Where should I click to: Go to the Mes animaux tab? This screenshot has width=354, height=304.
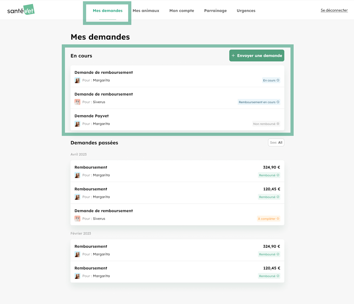click(x=146, y=11)
